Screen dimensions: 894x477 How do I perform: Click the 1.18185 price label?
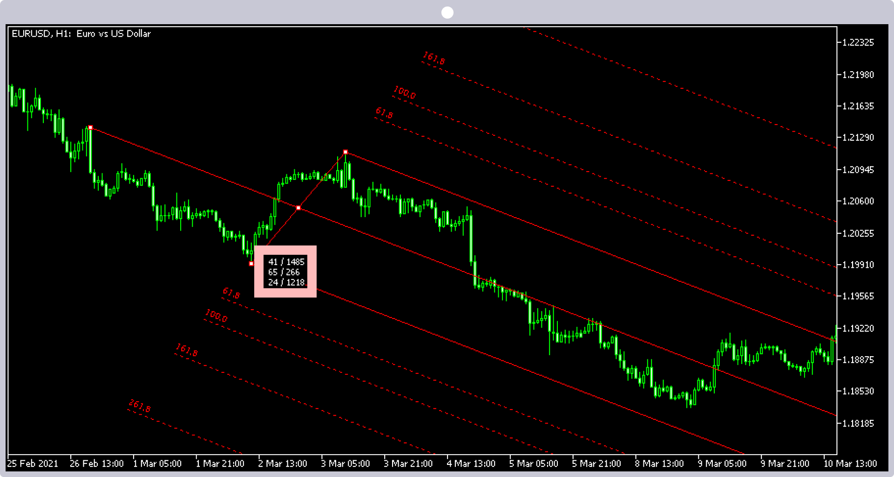(858, 423)
